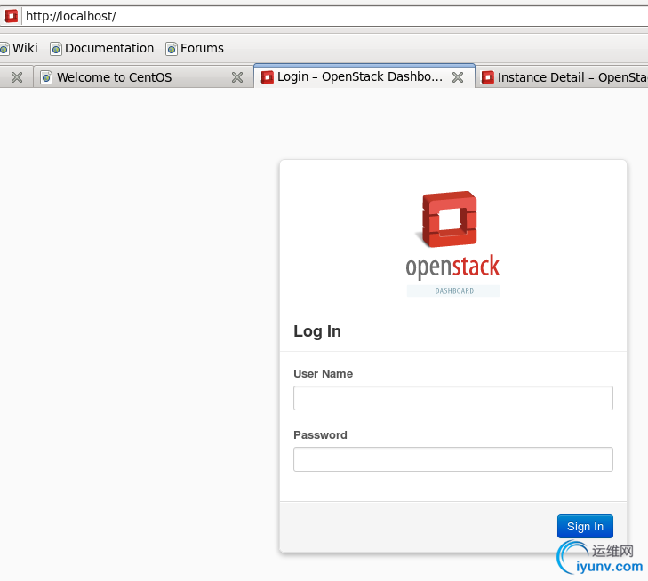This screenshot has height=581, width=648.
Task: Click the Welcome to CentOS tab favicon
Action: [x=46, y=77]
